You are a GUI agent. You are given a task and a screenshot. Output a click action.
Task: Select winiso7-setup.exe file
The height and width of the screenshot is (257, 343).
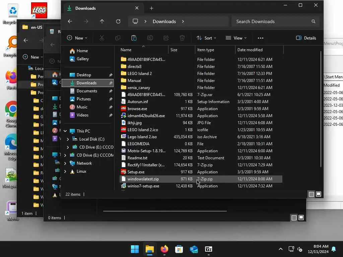coord(201,186)
